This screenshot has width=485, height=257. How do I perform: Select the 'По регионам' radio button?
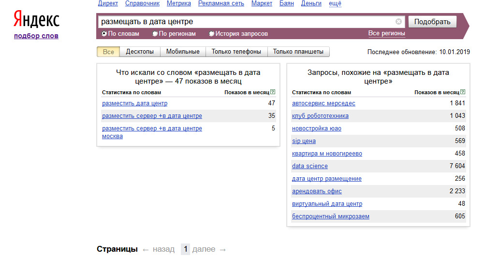click(x=155, y=34)
